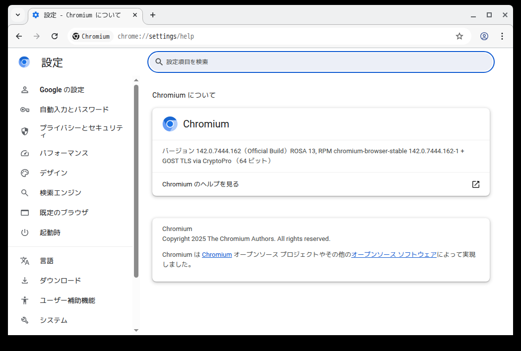Click the back navigation arrow
Image resolution: width=521 pixels, height=351 pixels.
pos(19,36)
